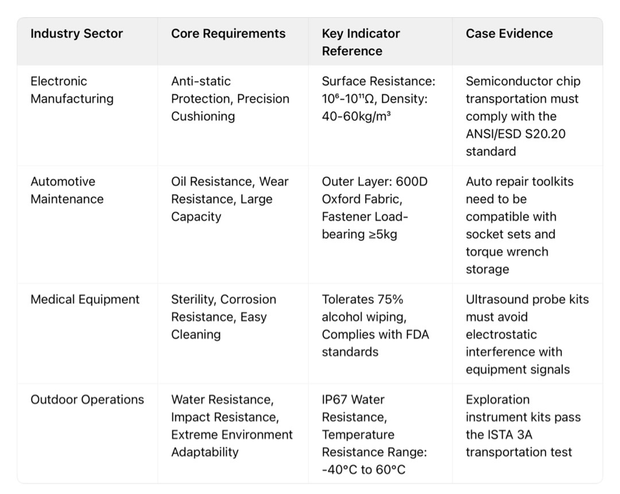Viewport: 620px width, 494px height.
Task: Click the Case Evidence column header
Action: tap(509, 34)
